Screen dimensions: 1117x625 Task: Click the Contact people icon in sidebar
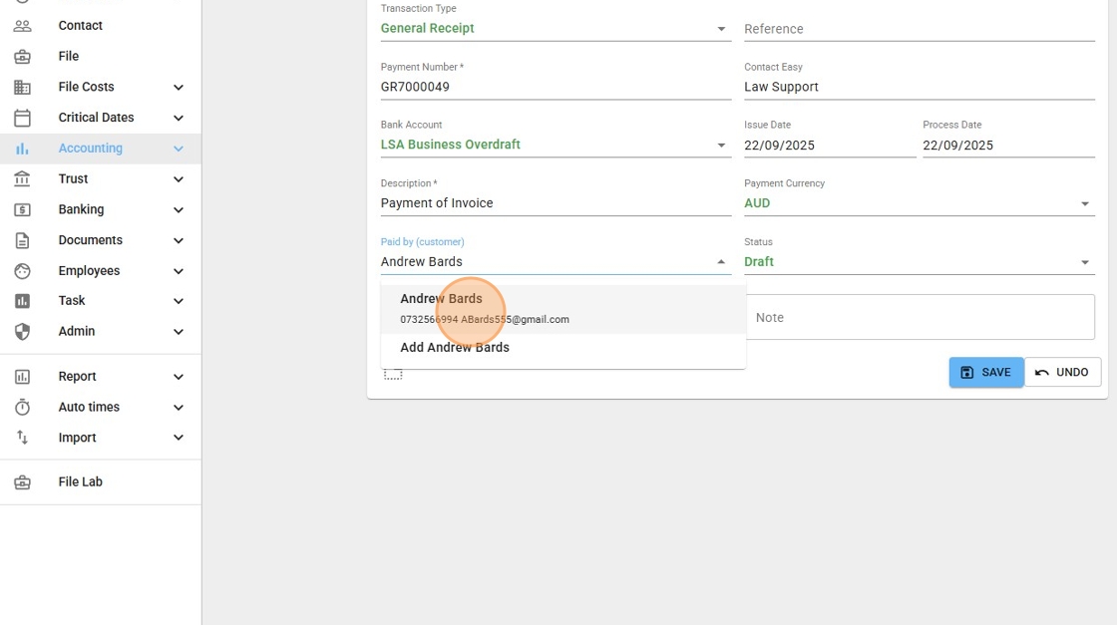pyautogui.click(x=22, y=26)
